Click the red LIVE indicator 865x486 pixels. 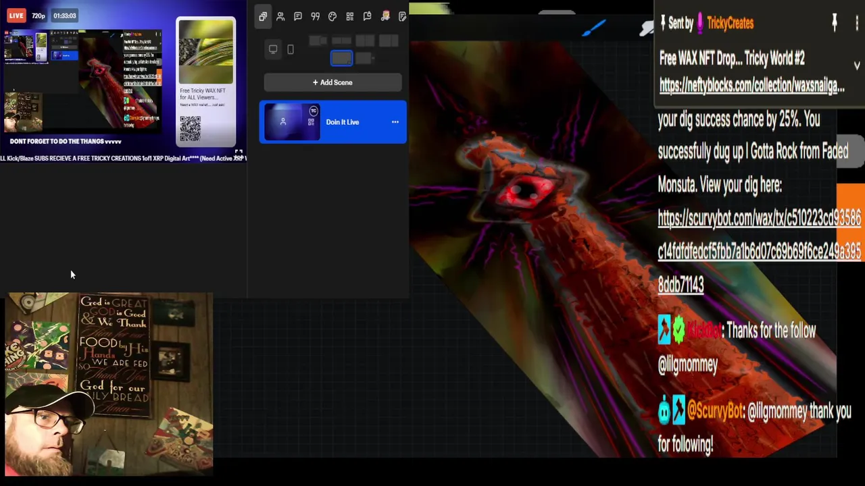[16, 16]
